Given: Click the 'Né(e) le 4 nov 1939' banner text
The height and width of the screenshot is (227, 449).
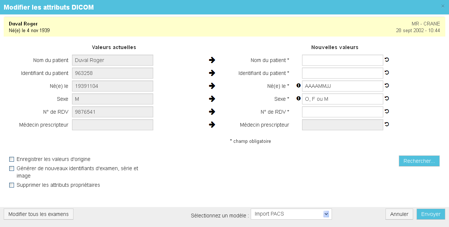Looking at the screenshot, I should coord(29,31).
